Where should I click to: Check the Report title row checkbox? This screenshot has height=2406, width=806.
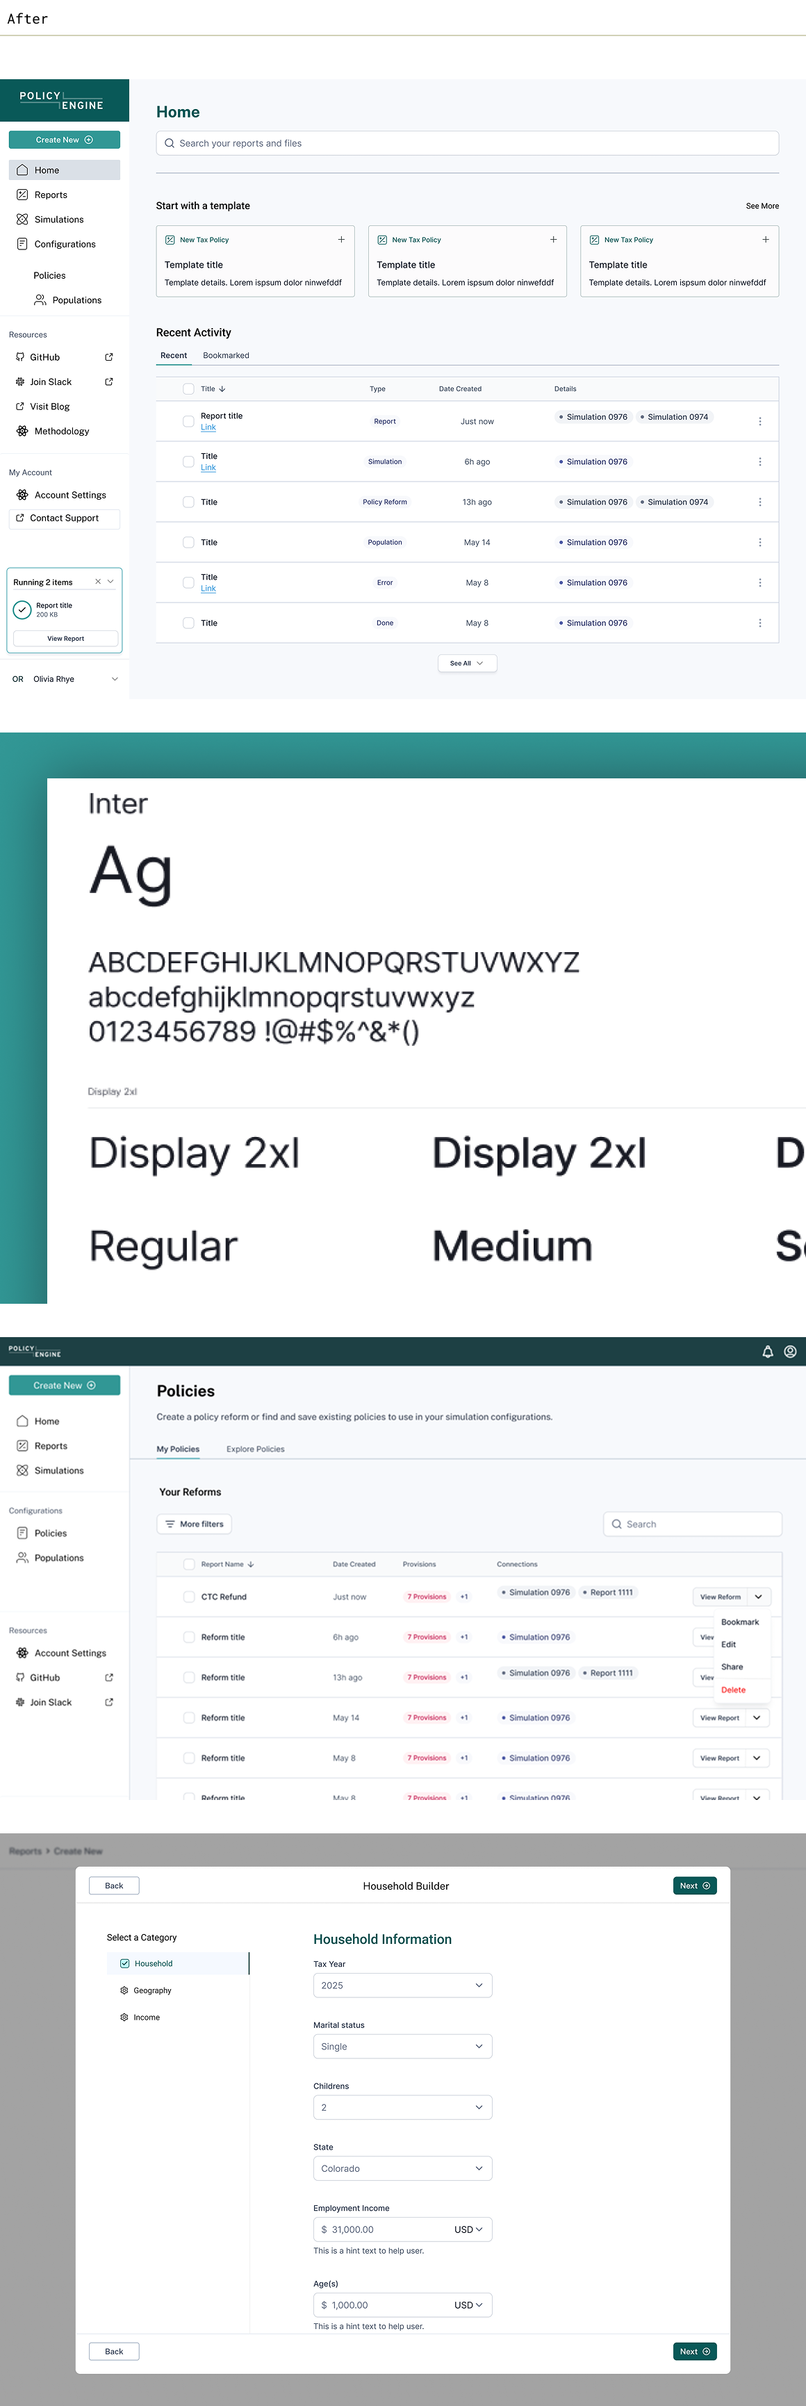[x=189, y=421]
